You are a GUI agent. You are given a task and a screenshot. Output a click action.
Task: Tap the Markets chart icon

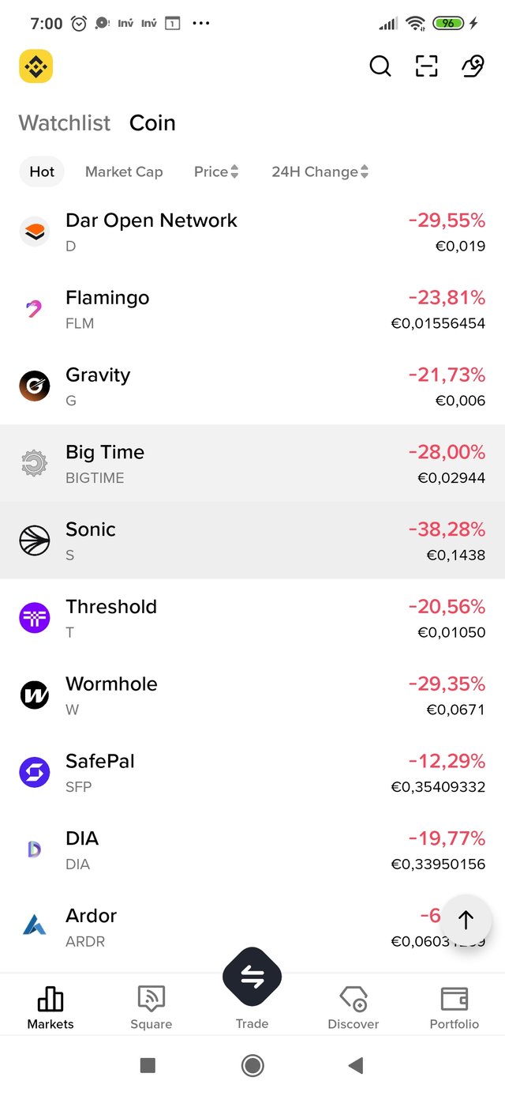pyautogui.click(x=50, y=1000)
